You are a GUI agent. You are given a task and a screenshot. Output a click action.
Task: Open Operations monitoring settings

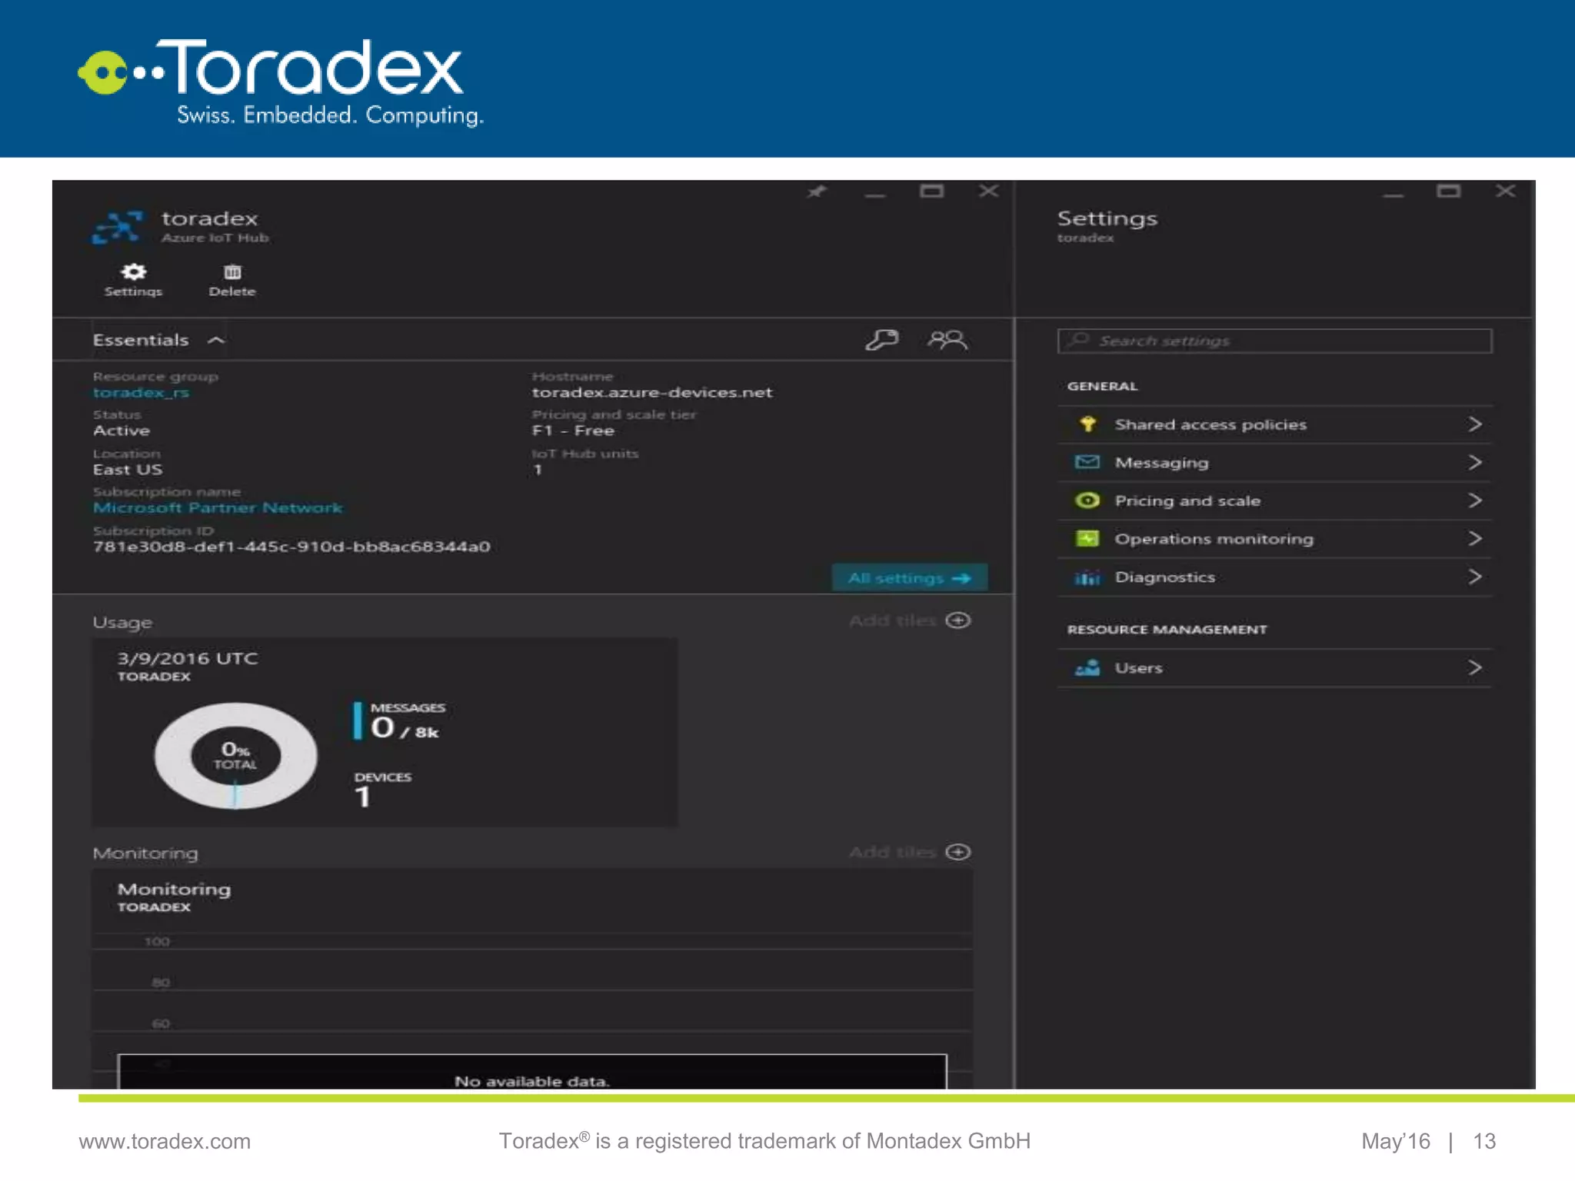point(1274,539)
